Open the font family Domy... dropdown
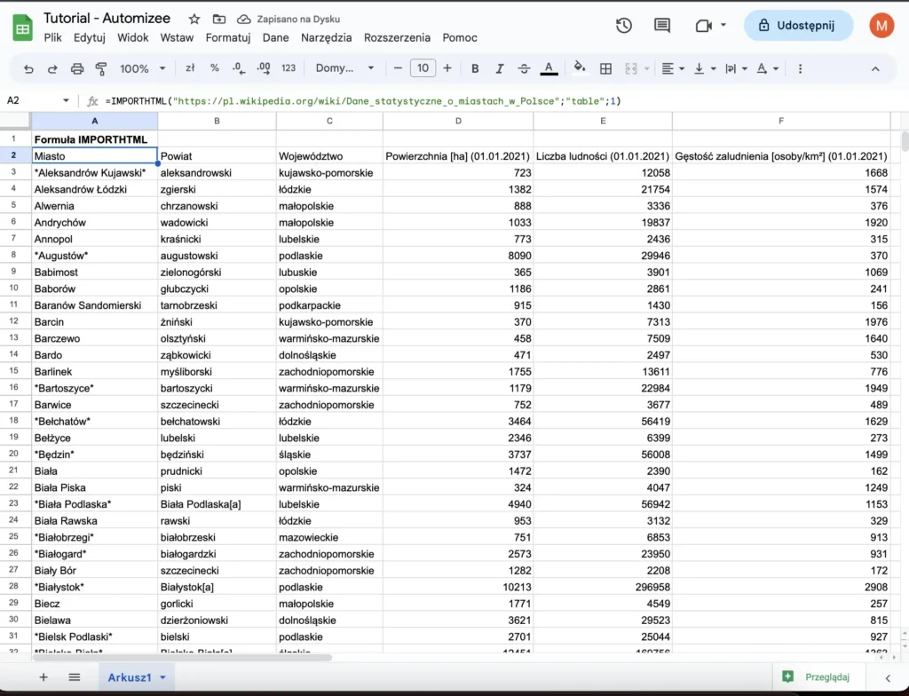 coord(344,68)
